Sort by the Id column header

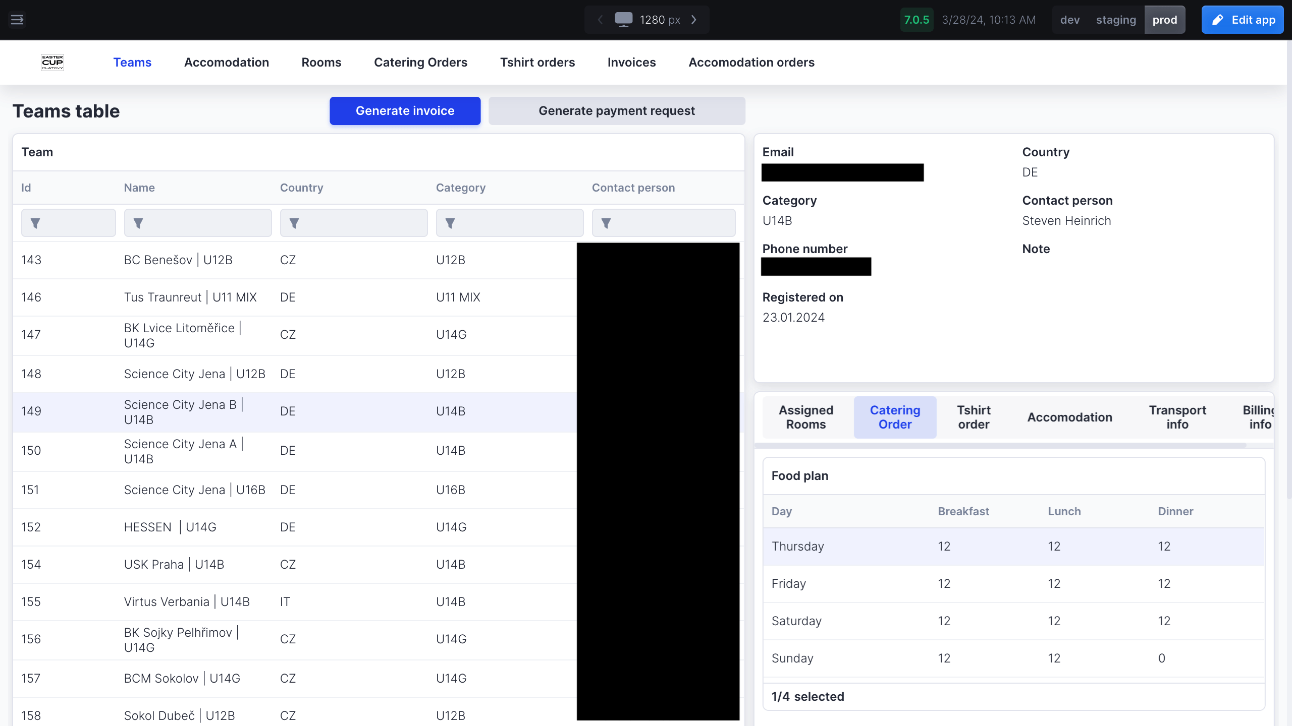click(26, 188)
